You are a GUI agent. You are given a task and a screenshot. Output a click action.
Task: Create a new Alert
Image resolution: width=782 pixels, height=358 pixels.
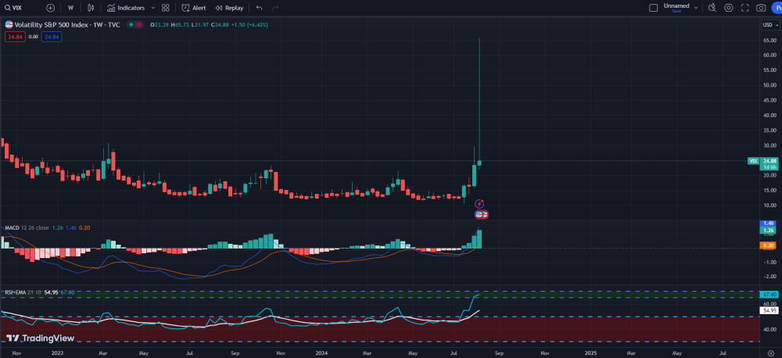coord(194,8)
